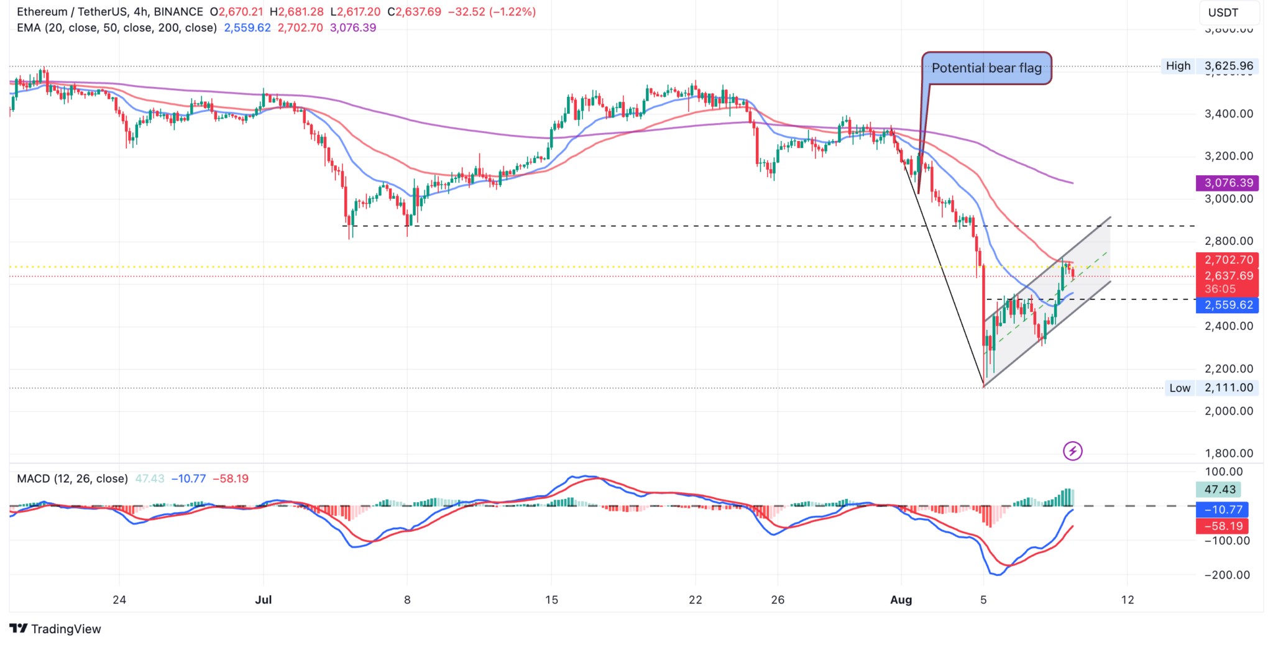Click the 3,000.00 price scale label
1273x645 pixels.
point(1229,199)
